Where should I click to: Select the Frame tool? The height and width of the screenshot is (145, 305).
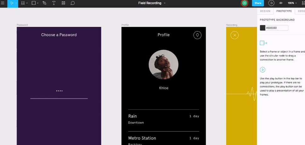click(23, 3)
